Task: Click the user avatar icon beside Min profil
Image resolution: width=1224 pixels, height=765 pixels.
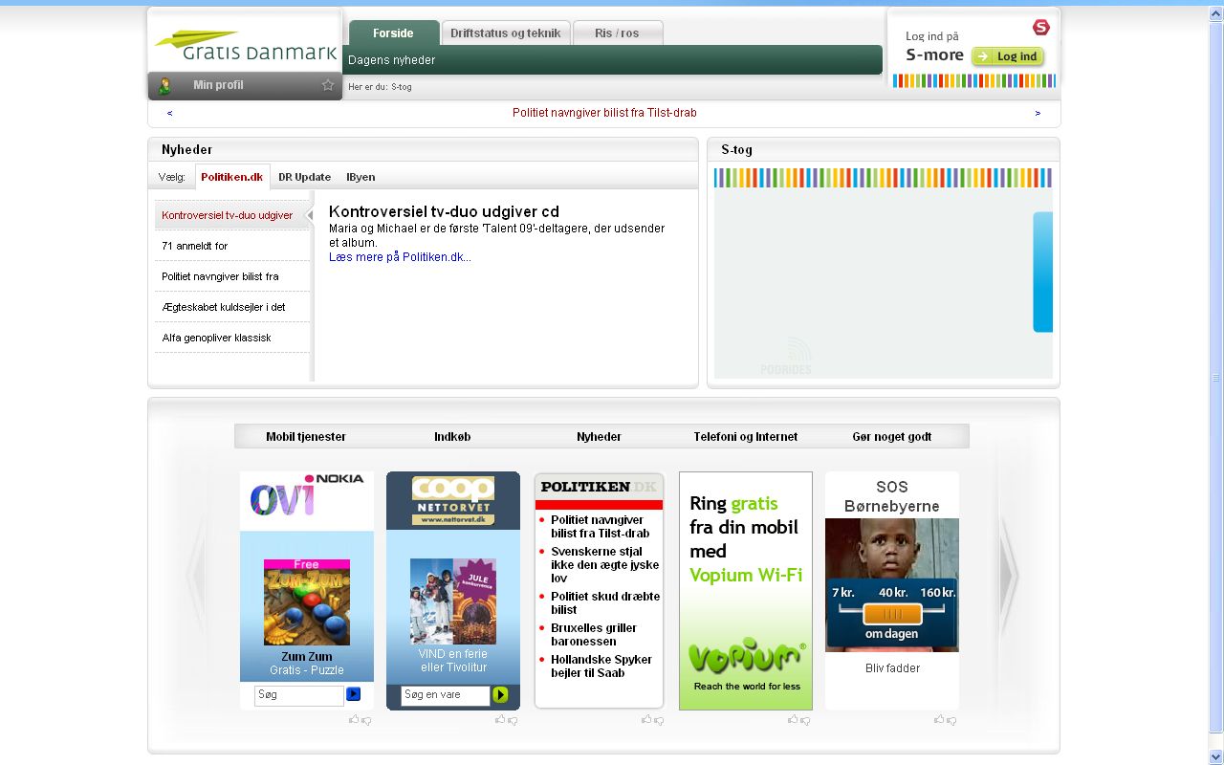Action: (164, 86)
